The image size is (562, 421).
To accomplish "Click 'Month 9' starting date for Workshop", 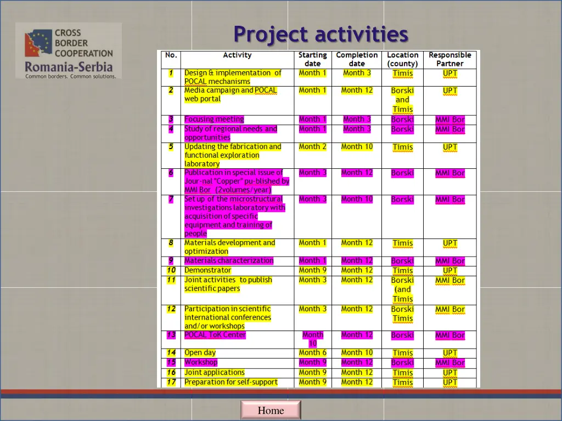I will tap(312, 362).
